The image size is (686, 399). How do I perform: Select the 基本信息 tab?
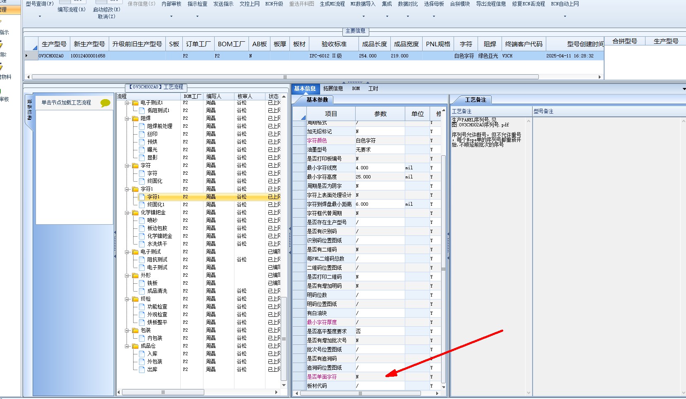click(305, 88)
